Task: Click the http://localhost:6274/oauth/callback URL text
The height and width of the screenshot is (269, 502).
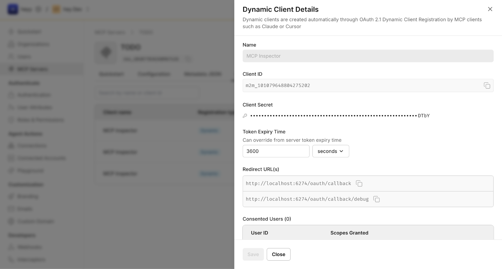Action: point(298,184)
